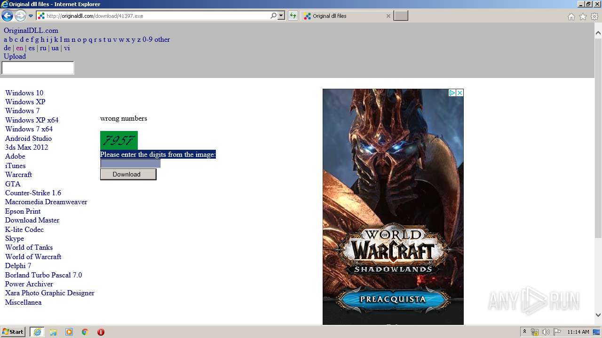Click the Download button
The image size is (602, 338).
tap(128, 174)
